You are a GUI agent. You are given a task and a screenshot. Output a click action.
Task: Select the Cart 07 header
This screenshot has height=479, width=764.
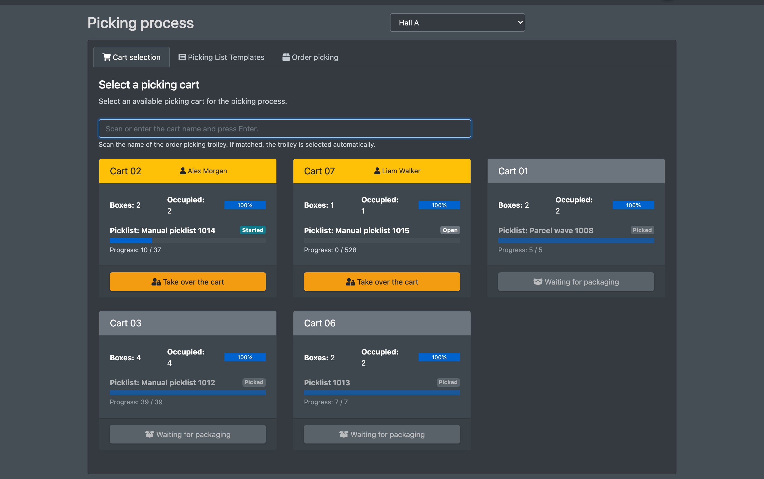point(382,171)
